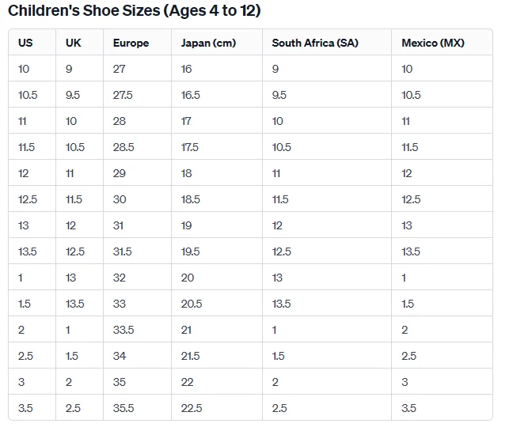Select the Japan 18 cm cell
The width and height of the screenshot is (513, 431).
(x=186, y=173)
